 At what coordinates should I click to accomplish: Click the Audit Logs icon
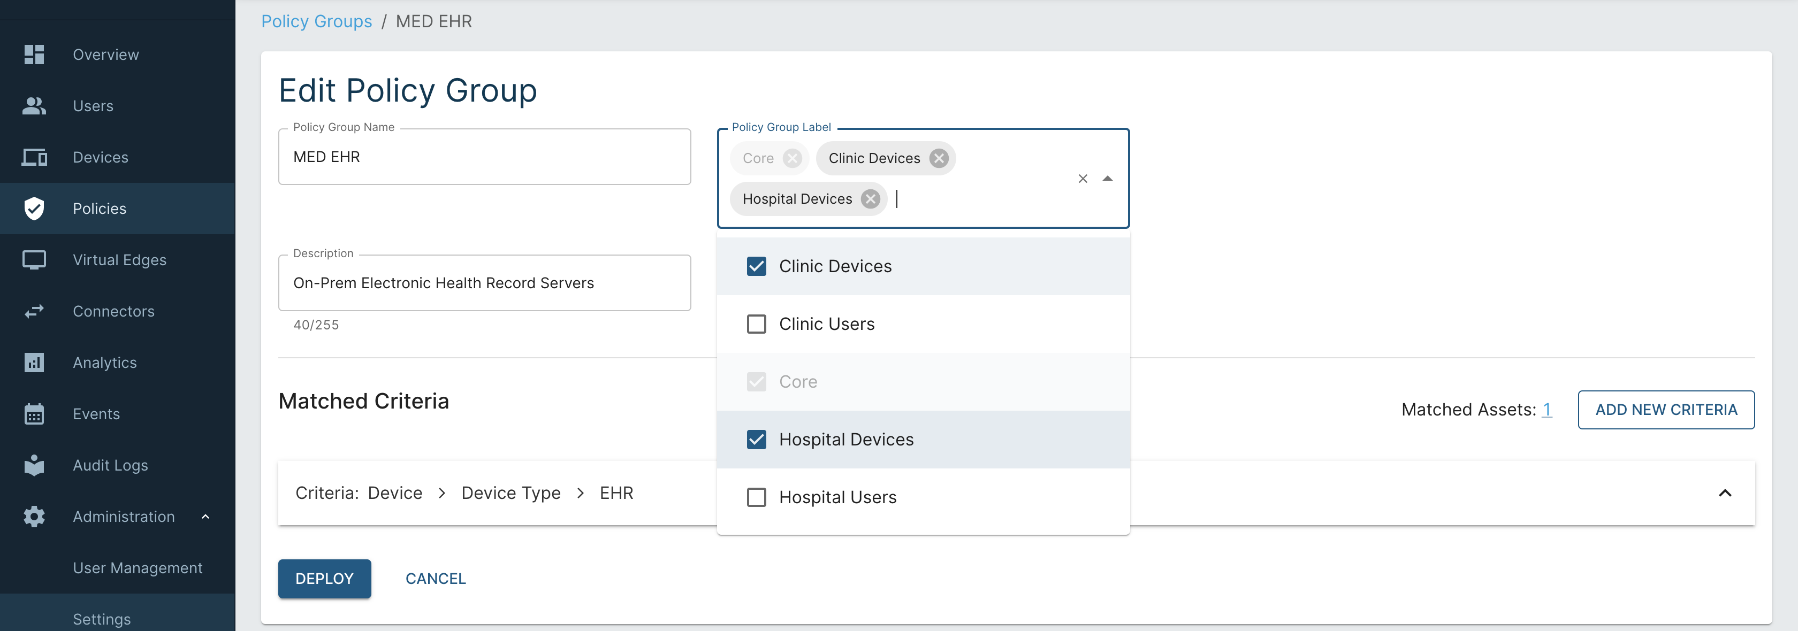click(x=34, y=465)
